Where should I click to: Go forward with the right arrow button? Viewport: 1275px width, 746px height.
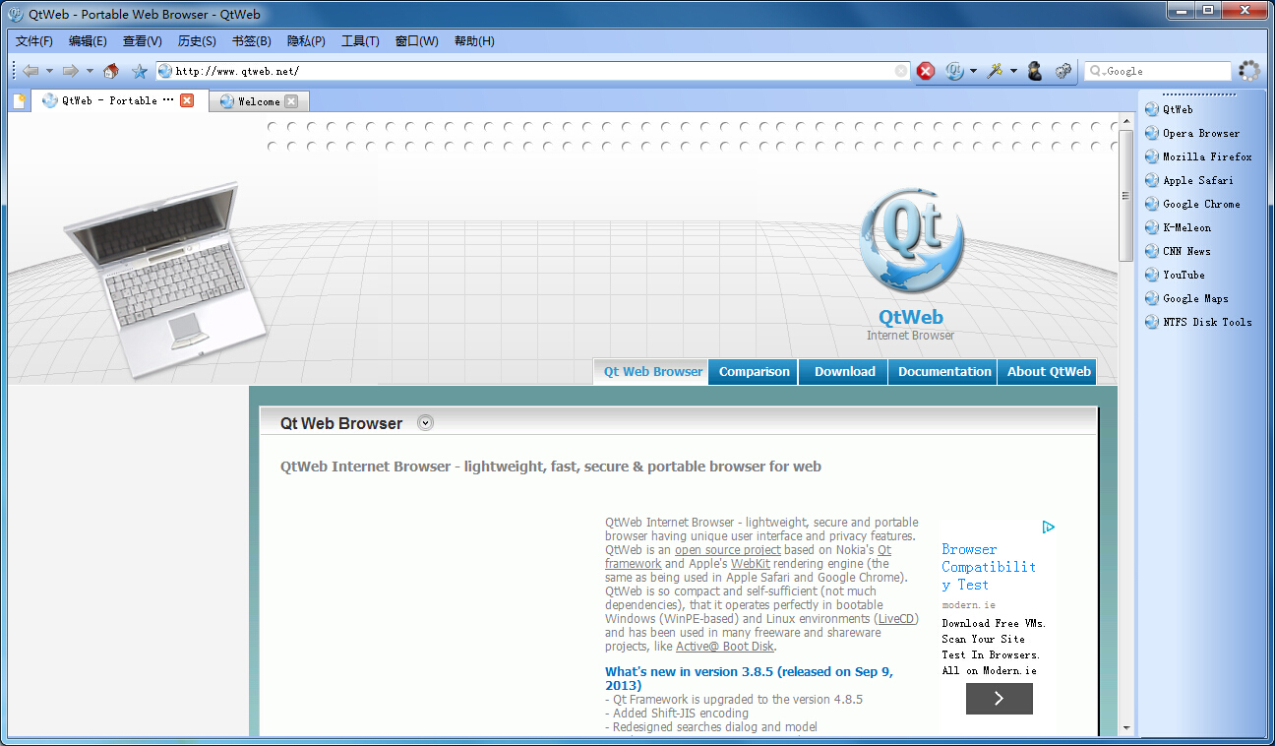70,71
